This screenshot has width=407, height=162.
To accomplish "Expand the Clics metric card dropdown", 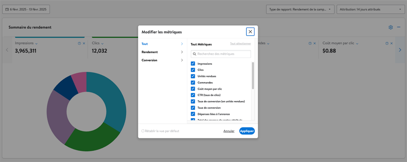I will coord(102,43).
